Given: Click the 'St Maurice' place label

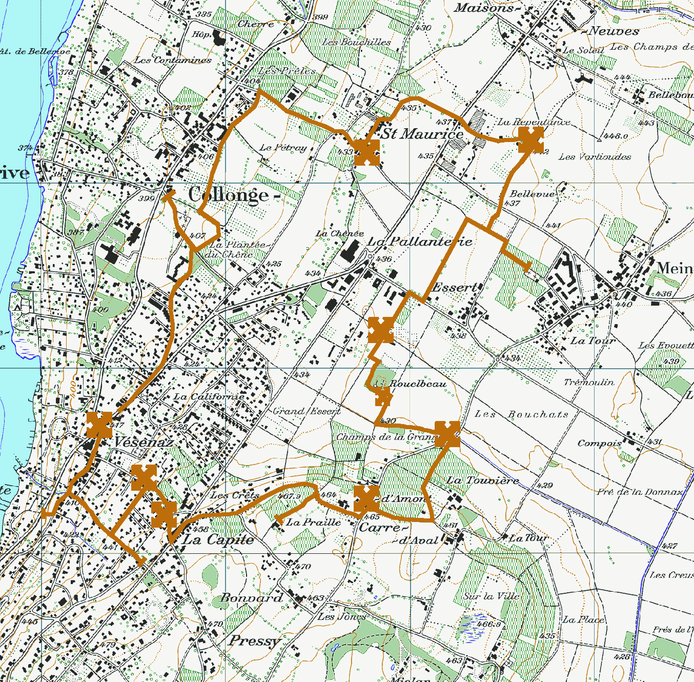Looking at the screenshot, I should pos(422,134).
